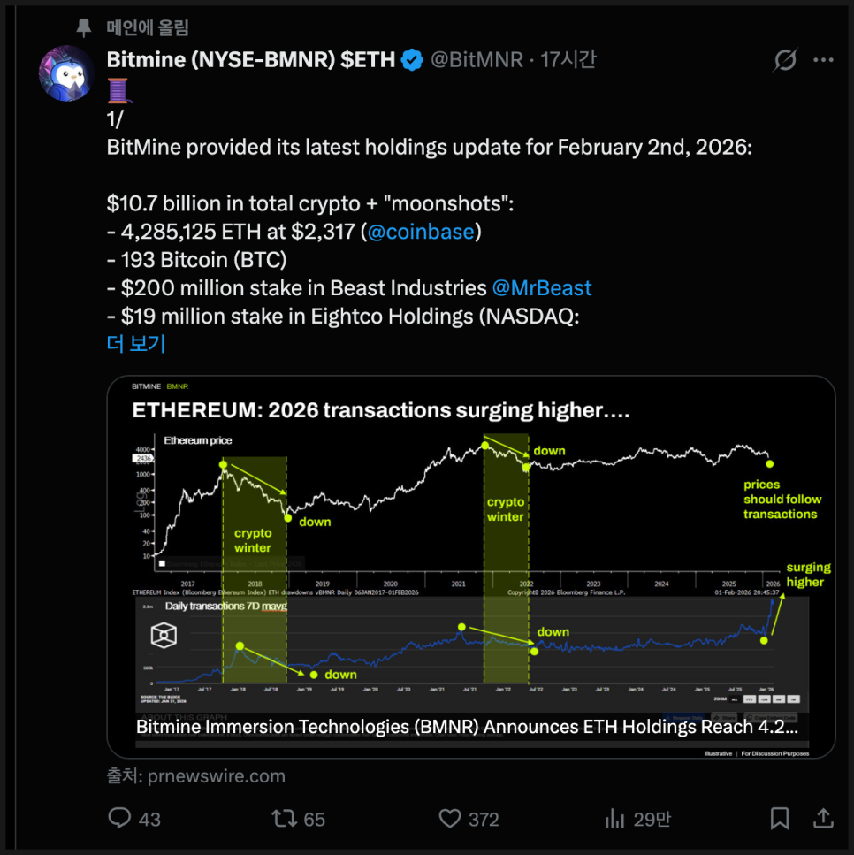Click the reply speech bubble icon
Viewport: 854px width, 855px height.
[x=119, y=818]
